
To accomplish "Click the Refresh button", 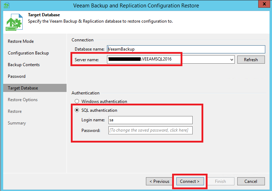I will click(251, 60).
